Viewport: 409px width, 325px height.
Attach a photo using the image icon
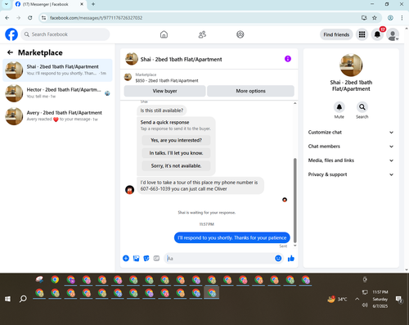tap(136, 258)
